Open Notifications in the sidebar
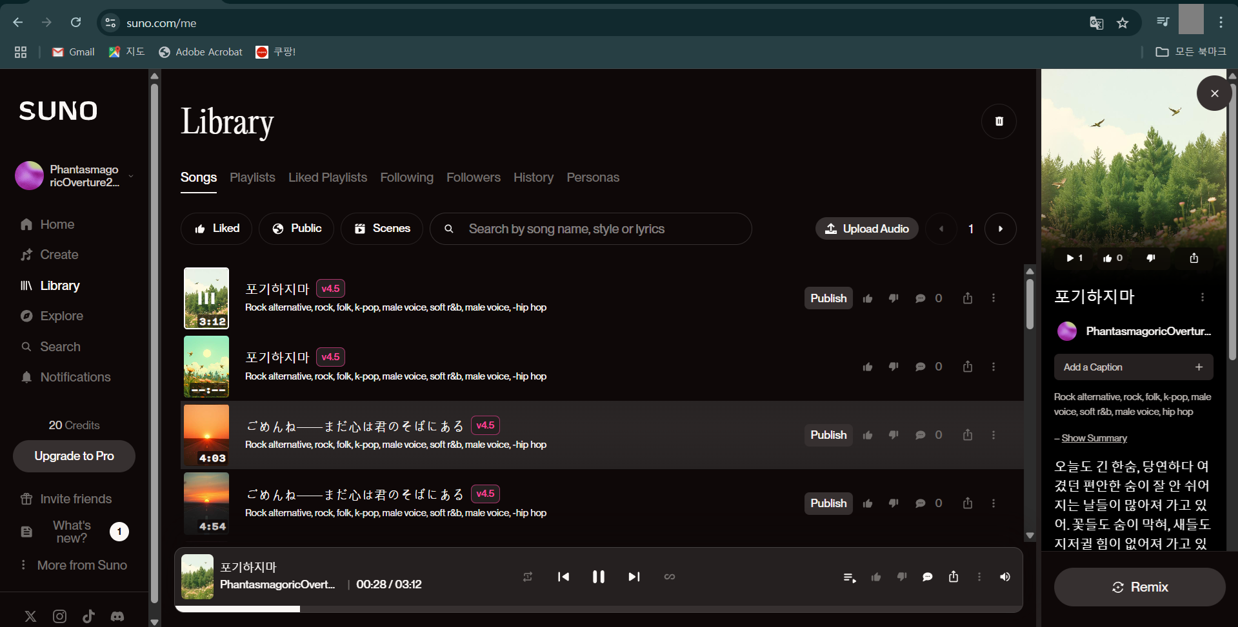The image size is (1238, 627). click(x=65, y=377)
